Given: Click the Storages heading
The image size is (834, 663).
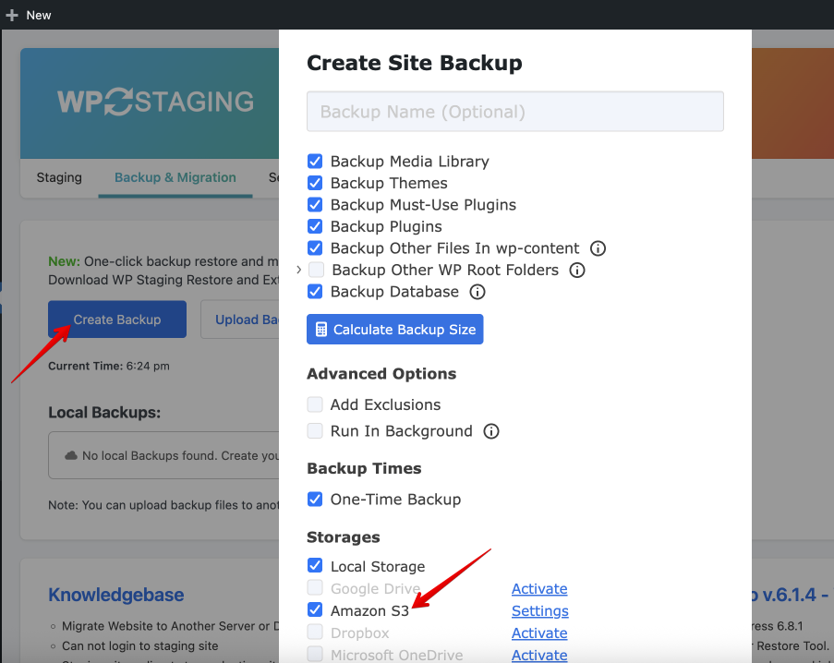Looking at the screenshot, I should [x=343, y=537].
